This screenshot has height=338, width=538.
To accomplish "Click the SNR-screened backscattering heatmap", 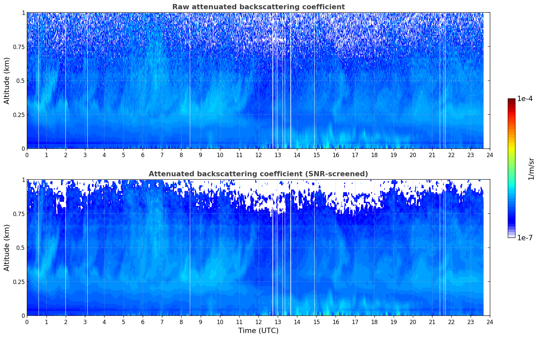I will [x=258, y=248].
